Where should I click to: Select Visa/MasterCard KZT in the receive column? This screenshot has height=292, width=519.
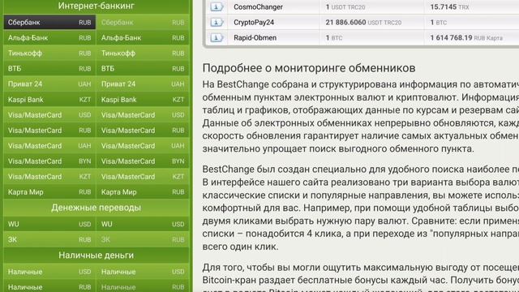(143, 177)
